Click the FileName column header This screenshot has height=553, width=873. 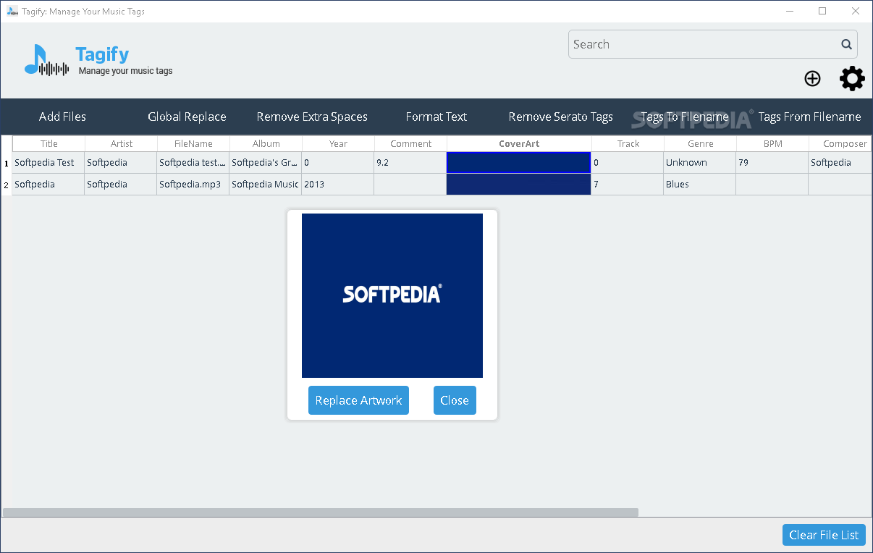(194, 144)
